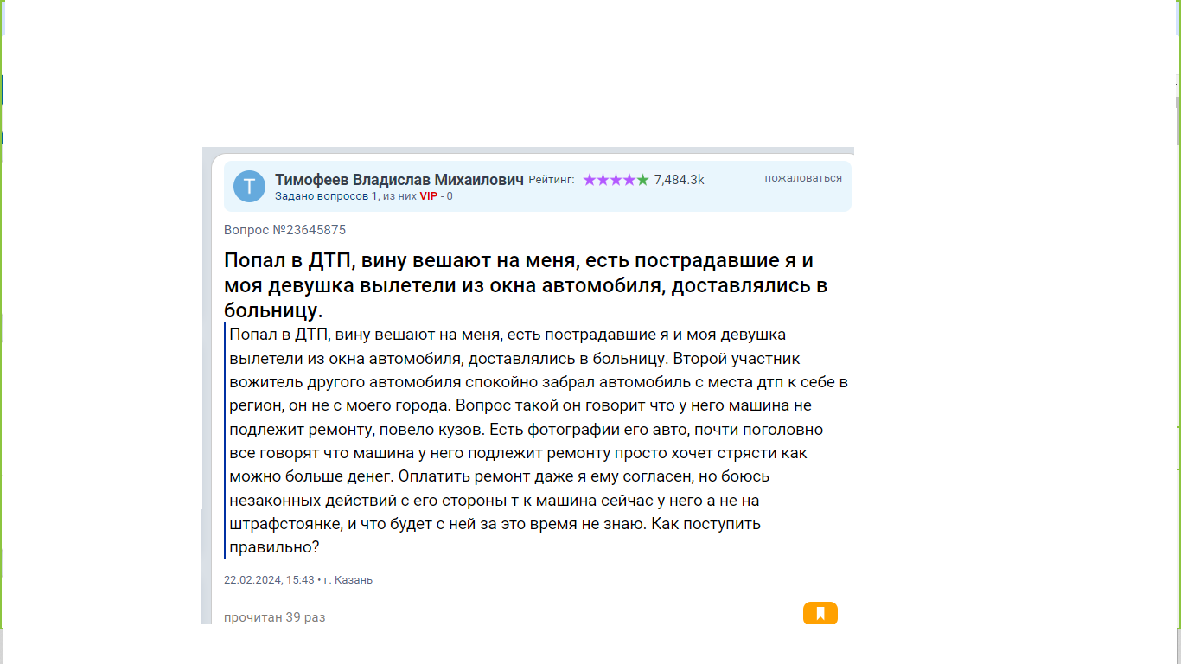Viewport: 1181px width, 664px height.
Task: Open Тимофеев Владислав Михайлович's profile name
Action: tap(399, 179)
